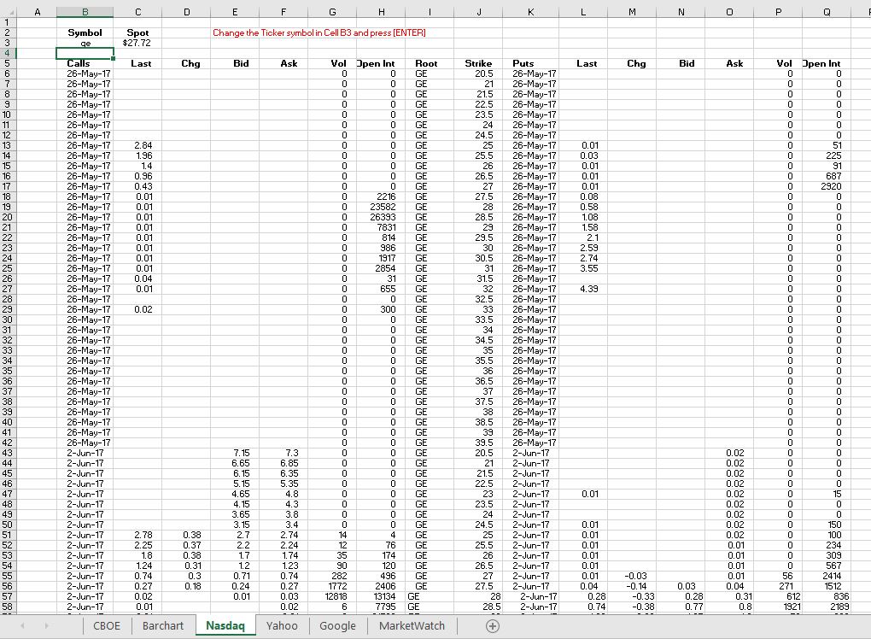Click the next sheet navigation arrow
This screenshot has width=871, height=639.
click(x=47, y=625)
